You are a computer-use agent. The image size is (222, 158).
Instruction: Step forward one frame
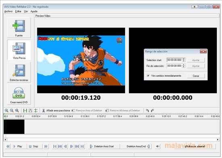pos(71,146)
